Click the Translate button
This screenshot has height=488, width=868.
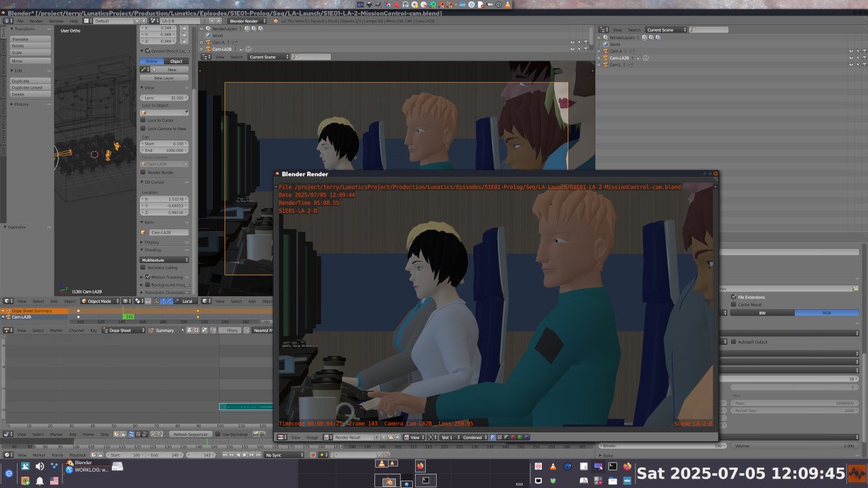click(x=30, y=39)
